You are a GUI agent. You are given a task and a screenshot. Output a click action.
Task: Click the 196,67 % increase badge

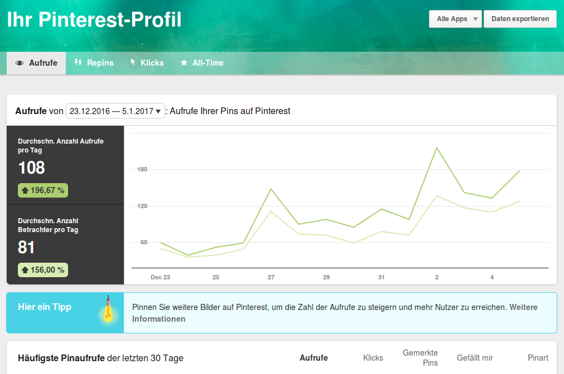tap(43, 190)
